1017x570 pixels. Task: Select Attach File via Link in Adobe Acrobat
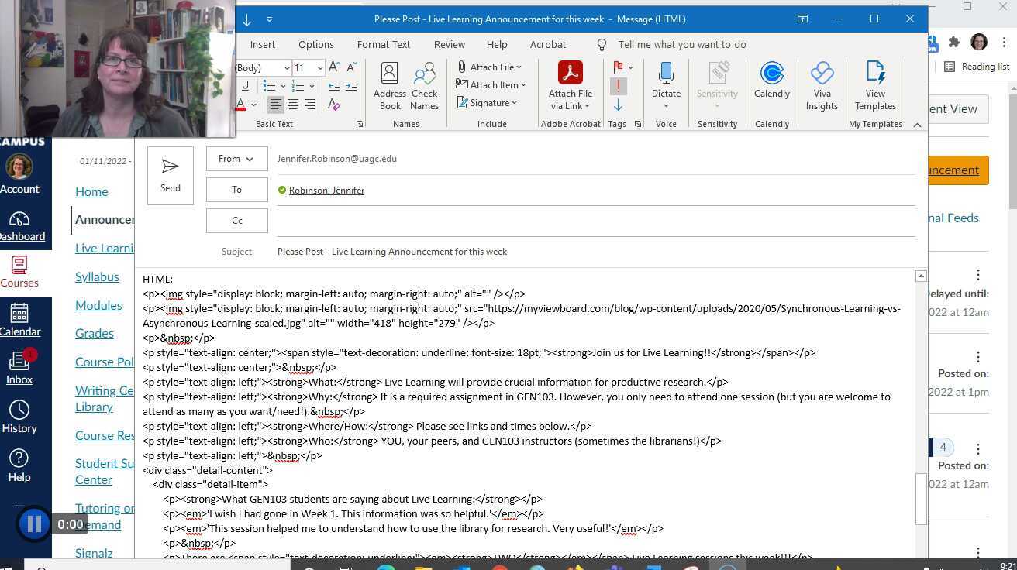coord(571,85)
